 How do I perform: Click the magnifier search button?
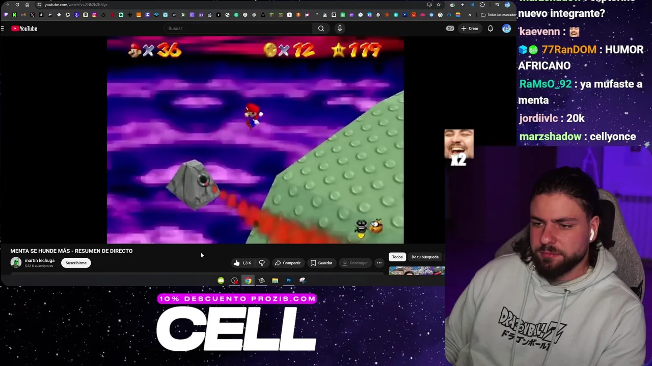(321, 28)
